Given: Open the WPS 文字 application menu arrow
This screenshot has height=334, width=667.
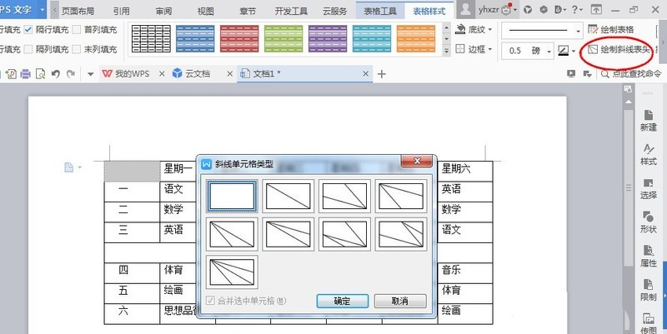Looking at the screenshot, I should (x=43, y=9).
